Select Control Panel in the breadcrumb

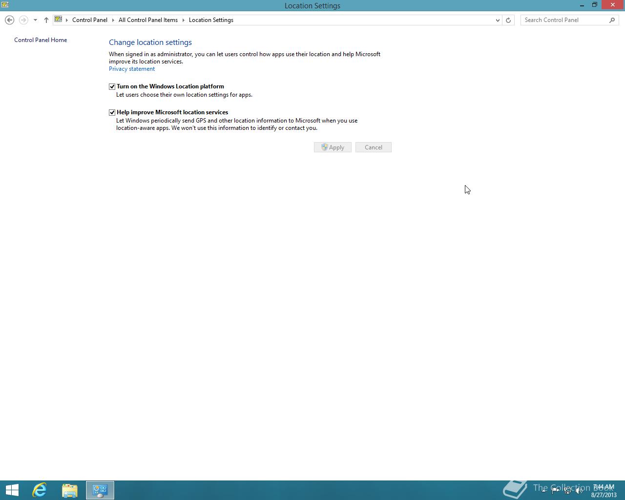[x=90, y=20]
